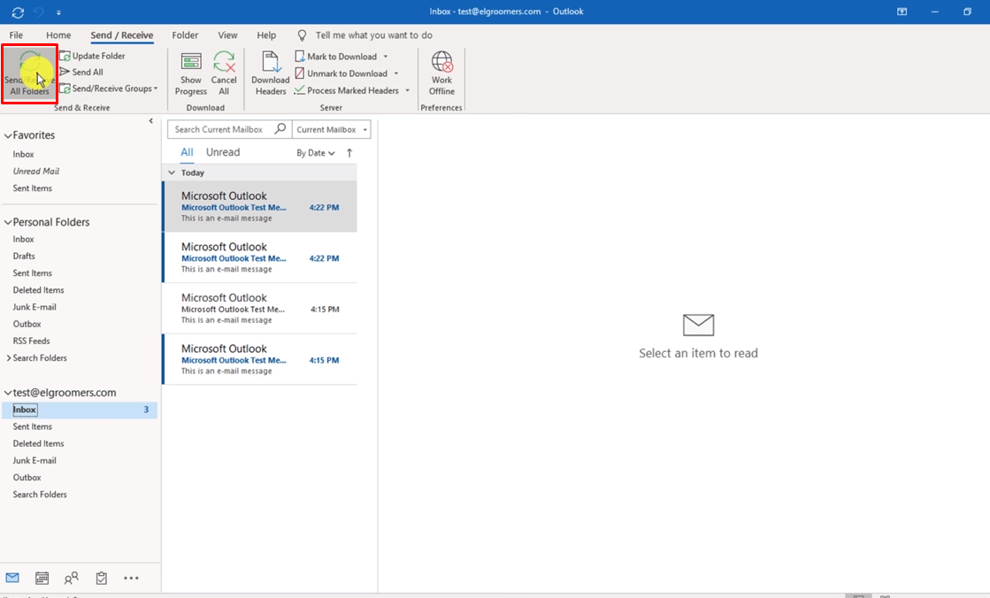Open the File tab

[x=16, y=35]
